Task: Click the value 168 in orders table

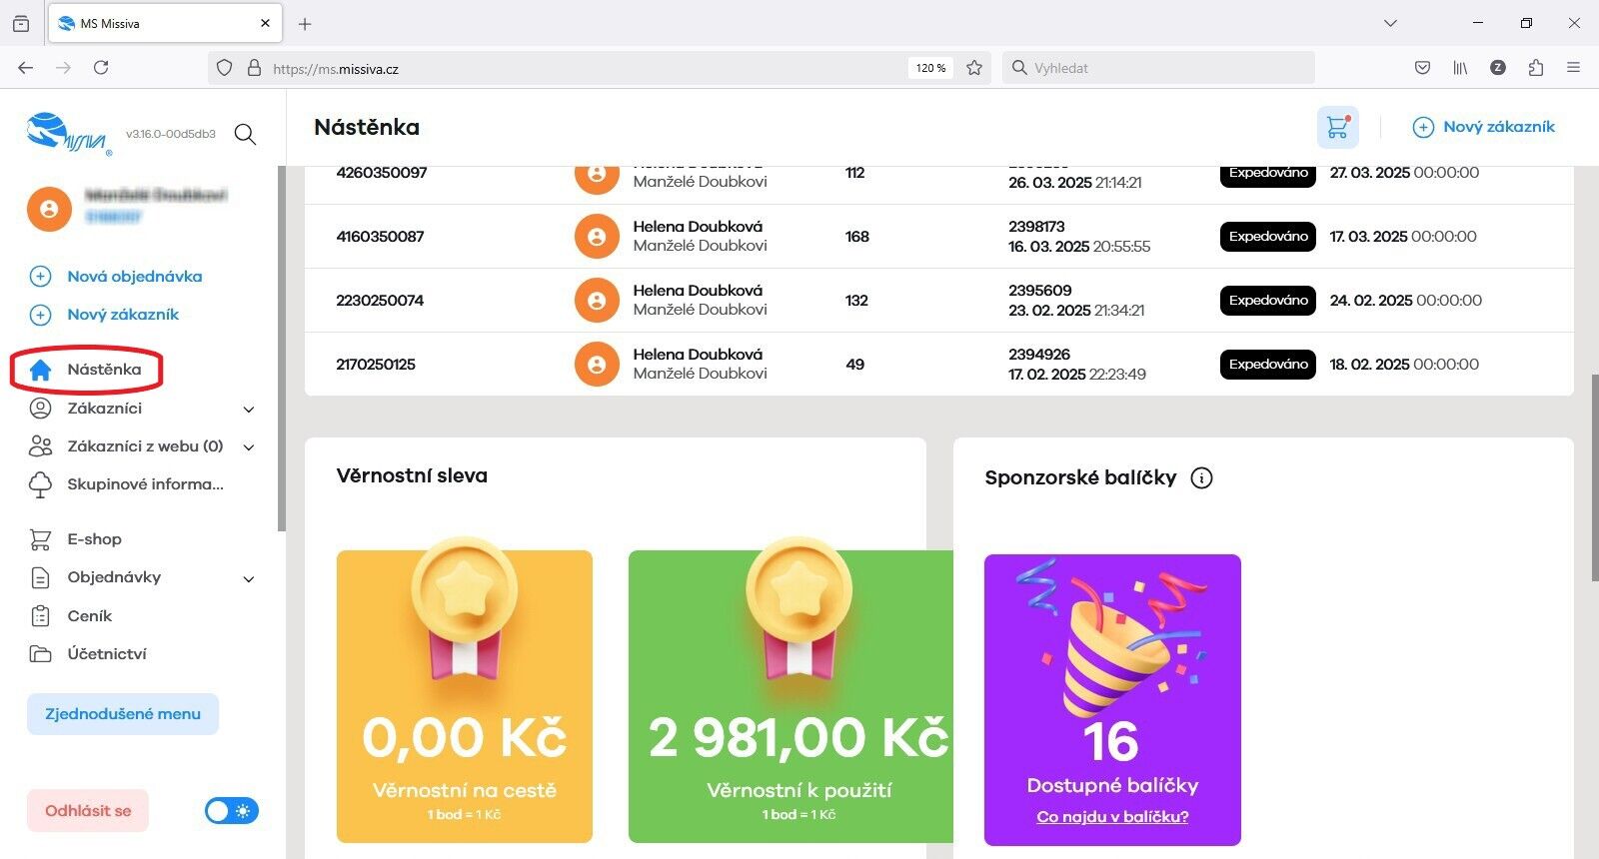Action: pyautogui.click(x=857, y=237)
